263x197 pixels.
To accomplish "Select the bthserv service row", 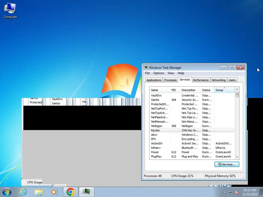I will tap(192, 147).
